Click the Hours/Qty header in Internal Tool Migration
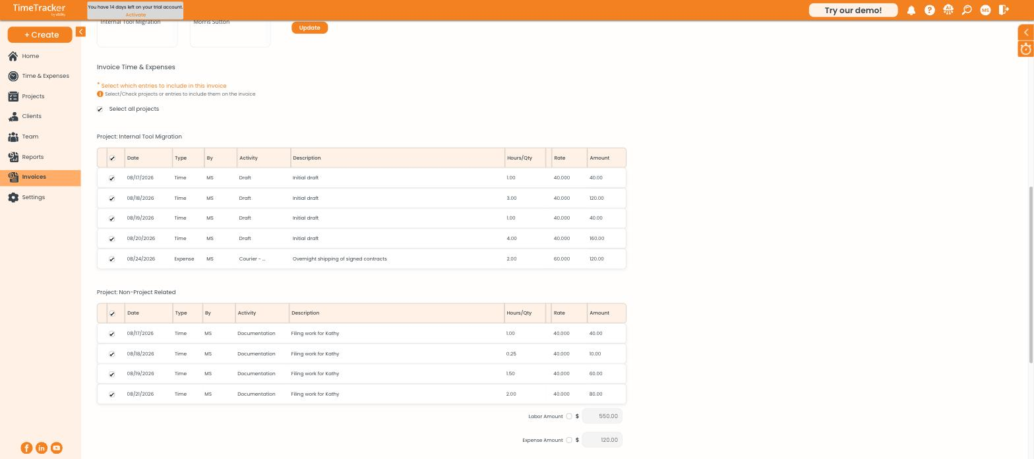 520,158
